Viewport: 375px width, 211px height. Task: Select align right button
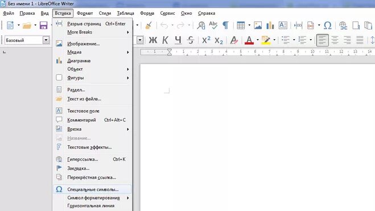[x=347, y=40]
